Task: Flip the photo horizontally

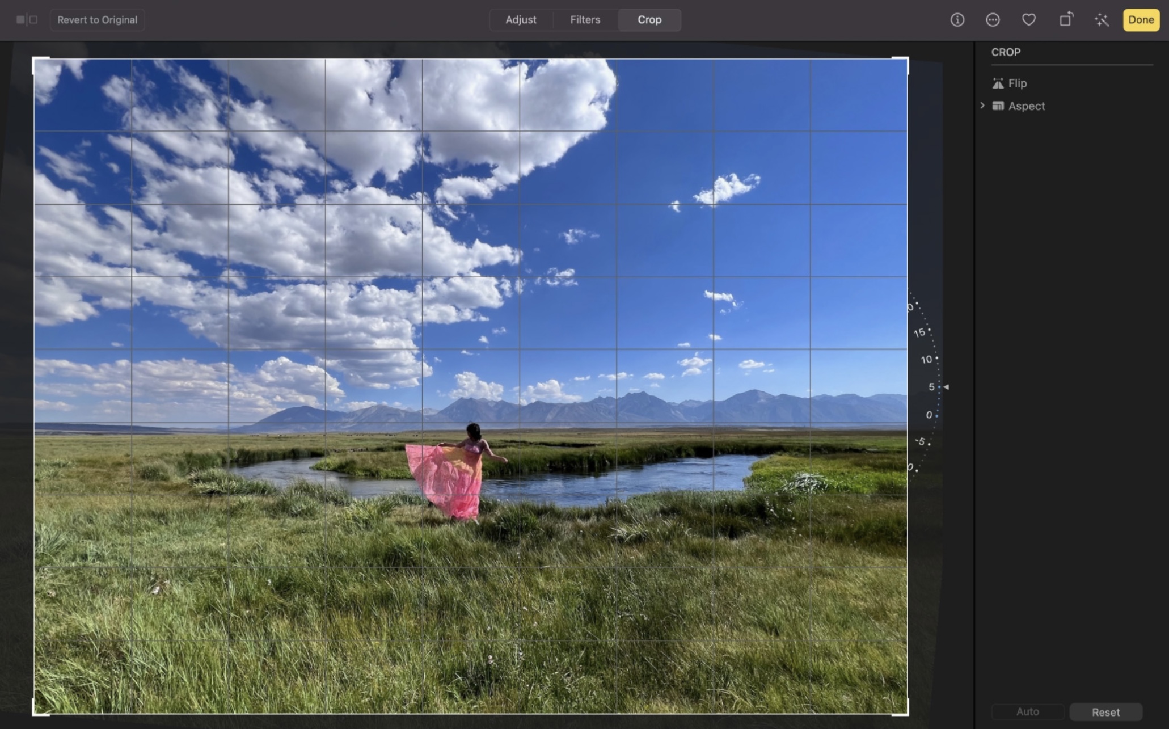Action: click(998, 83)
